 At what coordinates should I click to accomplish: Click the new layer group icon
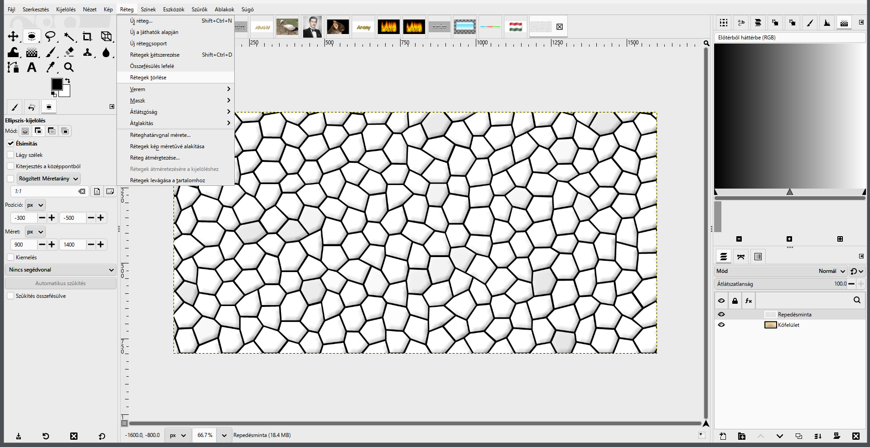[x=742, y=436]
